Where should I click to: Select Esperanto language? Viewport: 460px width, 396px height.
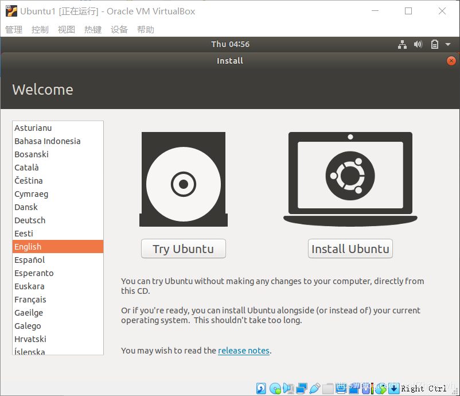pos(58,273)
